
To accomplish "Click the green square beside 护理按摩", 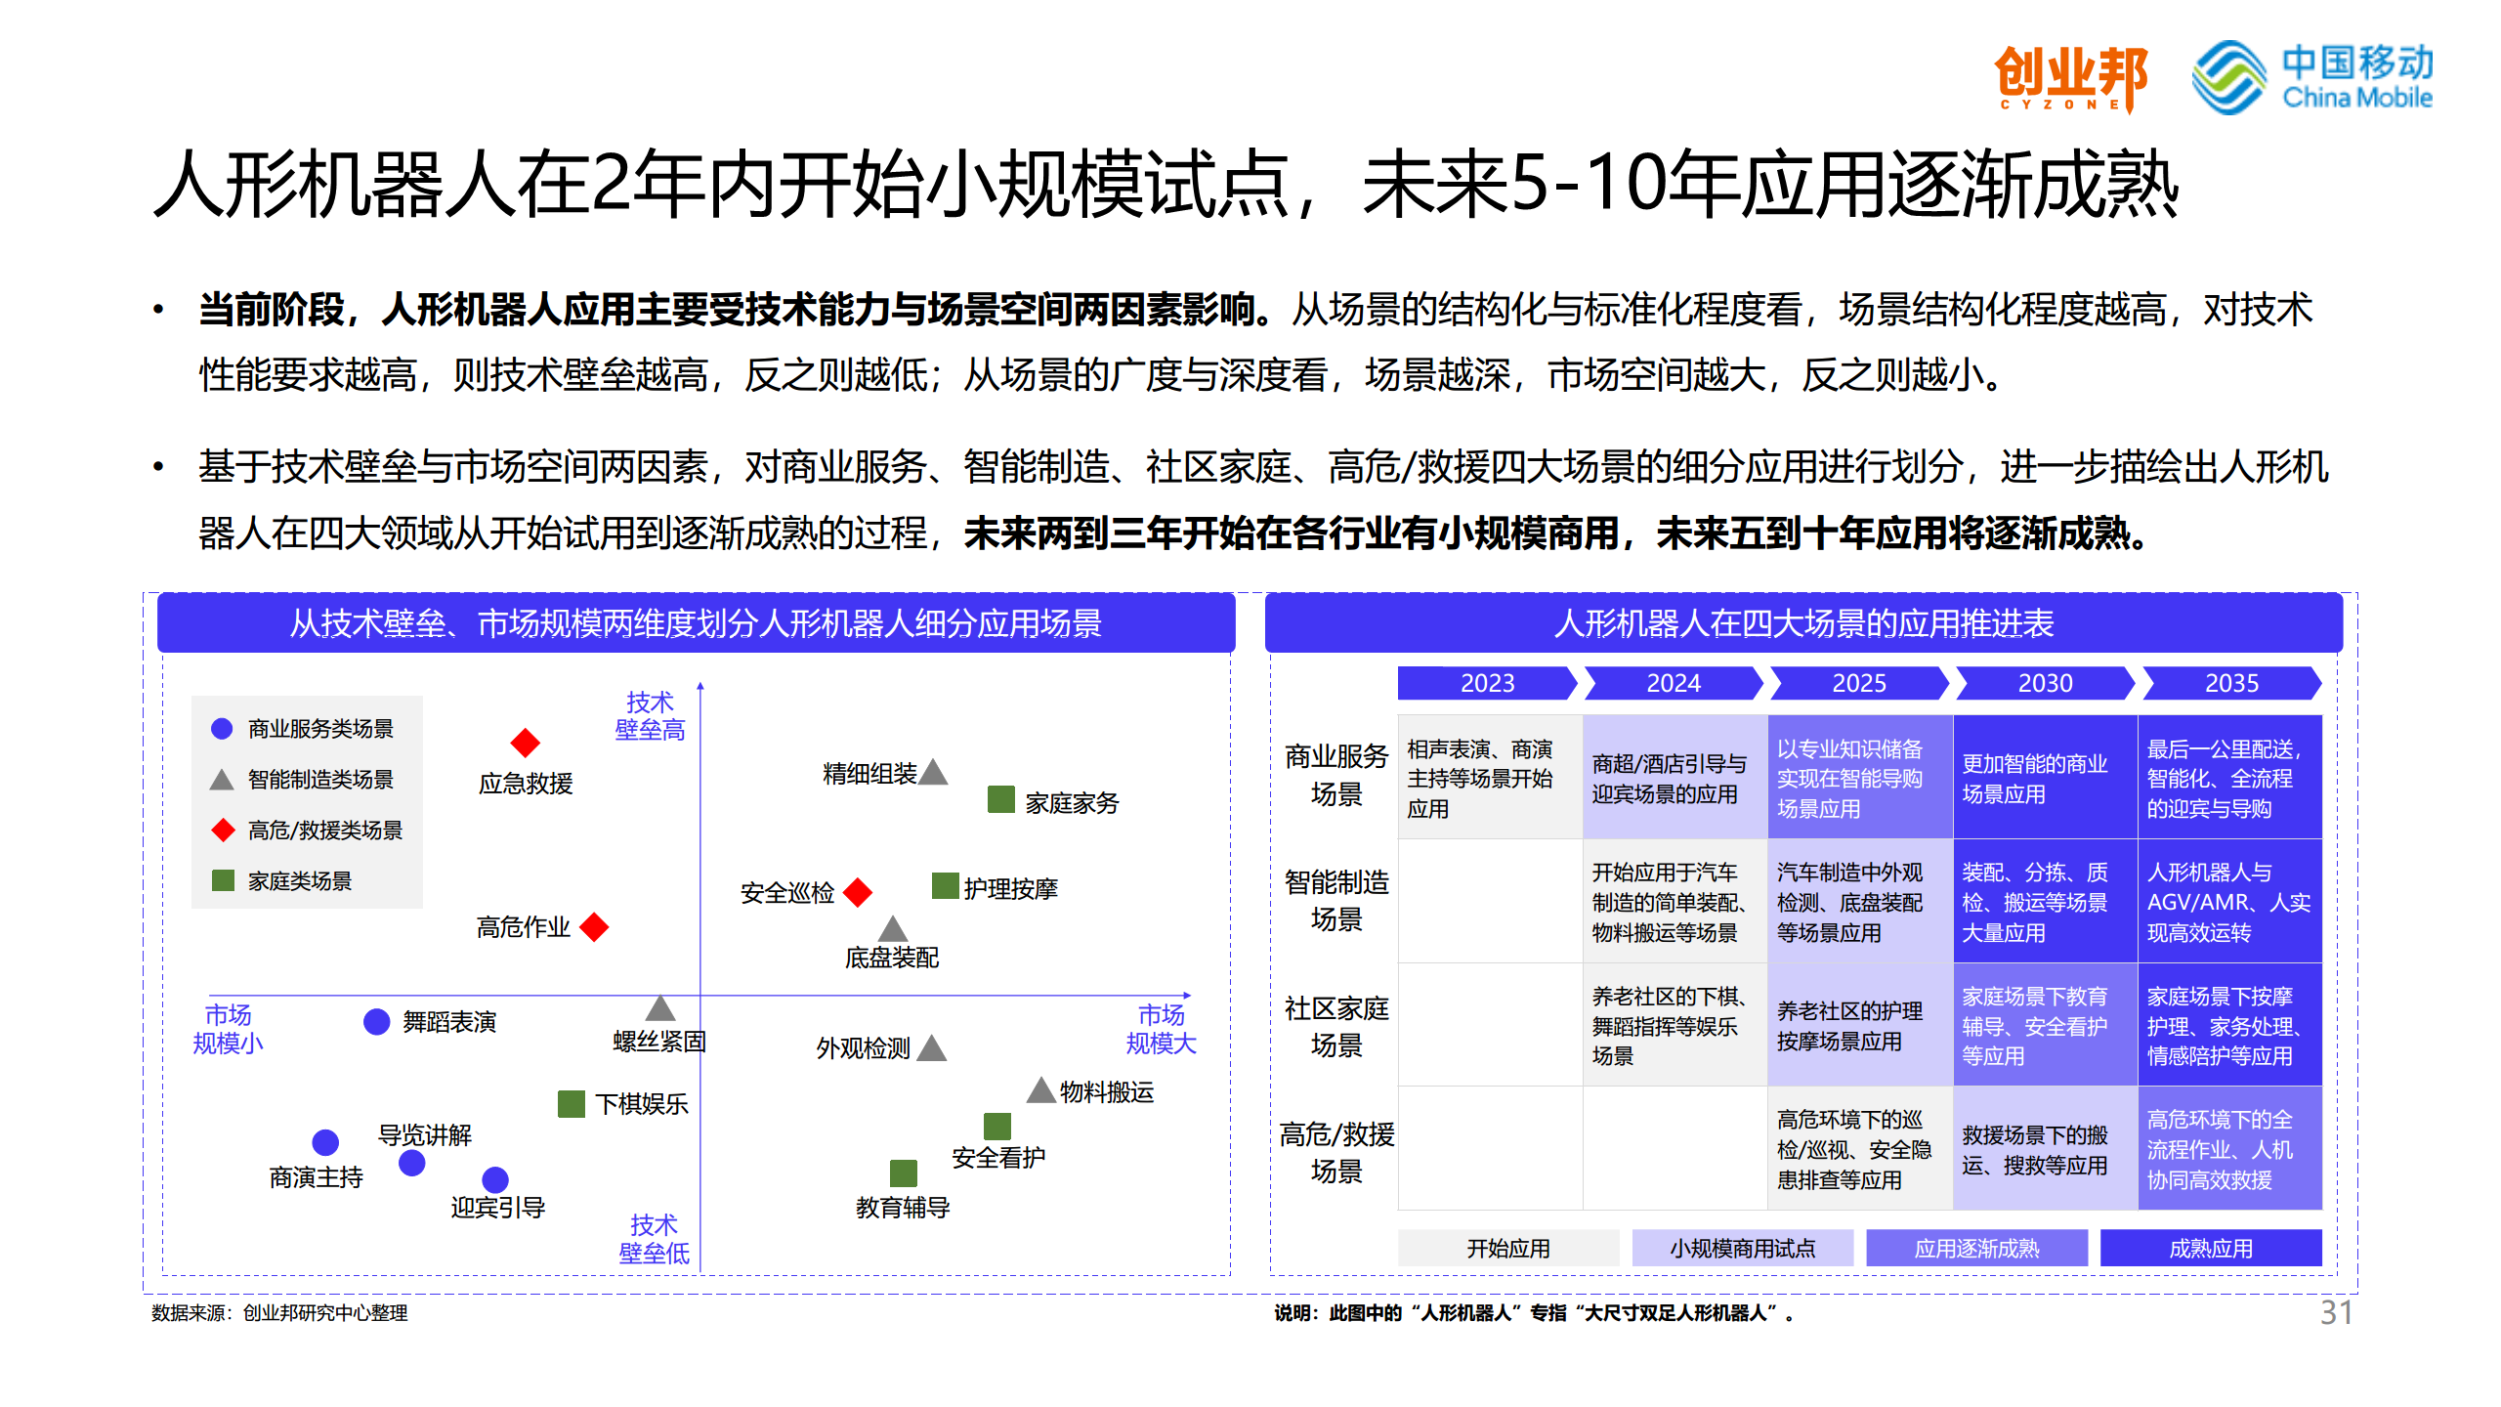I will (x=946, y=886).
